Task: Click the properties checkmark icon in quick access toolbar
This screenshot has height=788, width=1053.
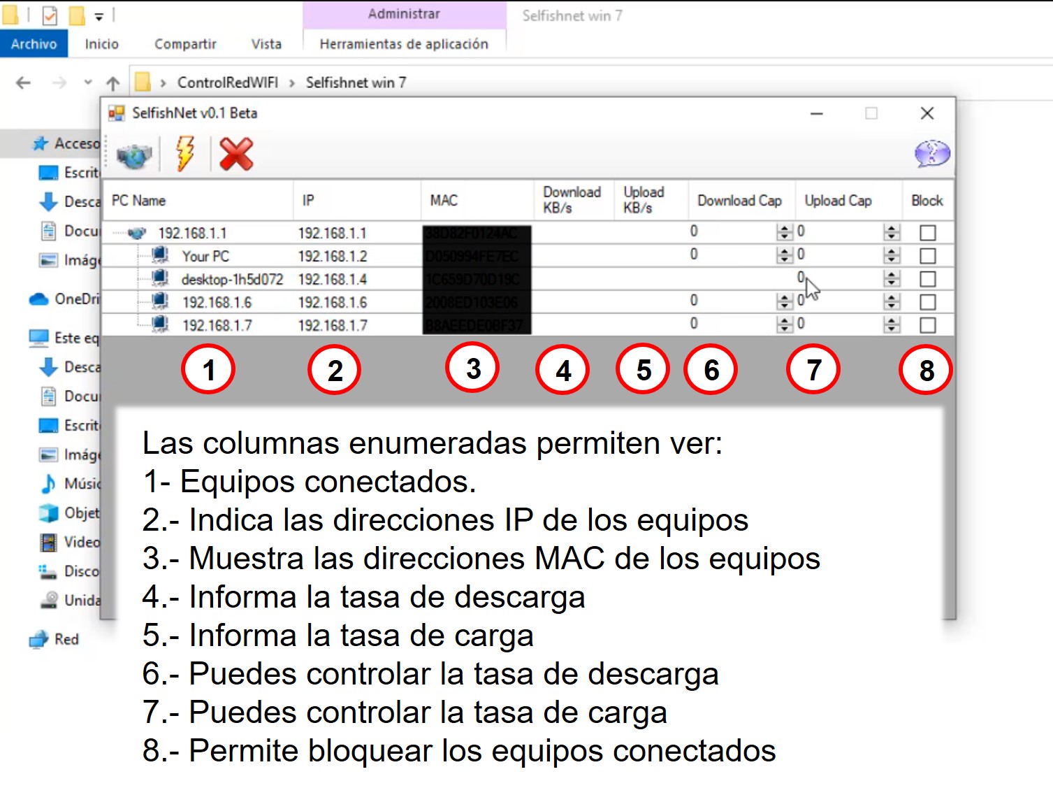Action: pos(50,15)
